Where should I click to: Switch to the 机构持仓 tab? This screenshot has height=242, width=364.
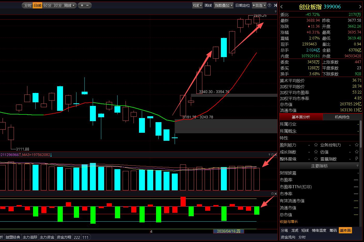(342, 117)
